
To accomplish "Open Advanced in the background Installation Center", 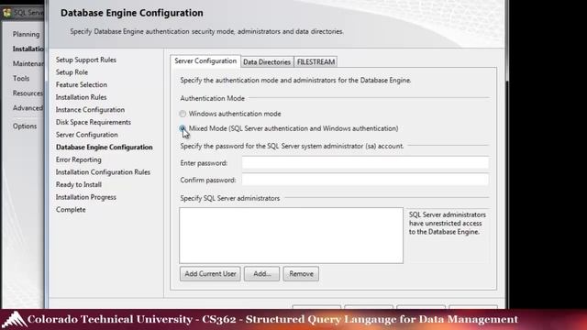I will point(28,108).
